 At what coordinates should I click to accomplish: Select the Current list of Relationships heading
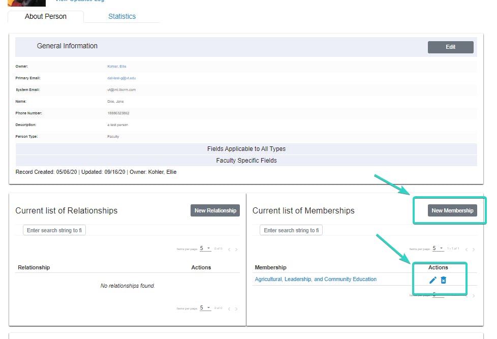coord(66,210)
